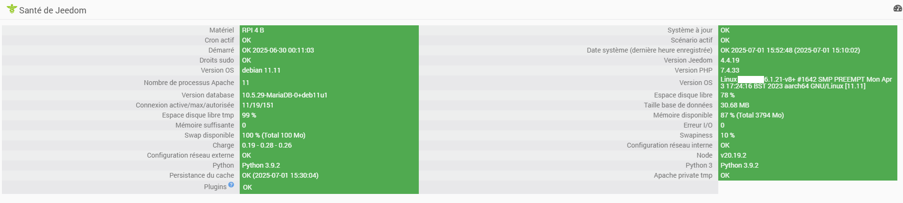Click the Version Jeedom 4.4.19 value
Screen dimensions: 903x203
pyautogui.click(x=730, y=60)
